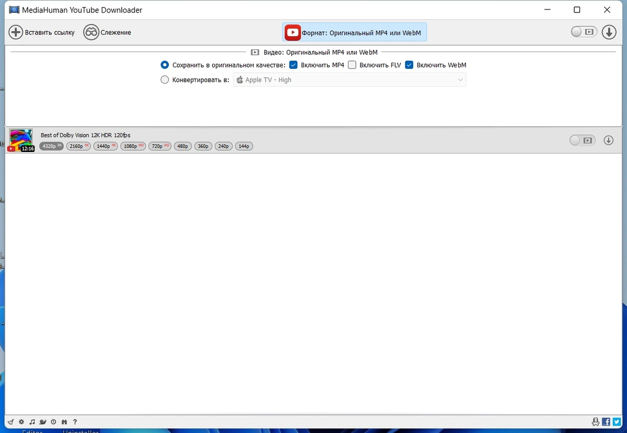Open the Facebook icon link
The width and height of the screenshot is (627, 433).
(x=606, y=422)
